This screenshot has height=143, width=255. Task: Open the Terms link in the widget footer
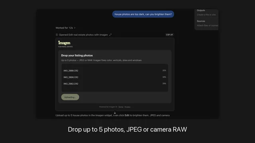point(121,107)
